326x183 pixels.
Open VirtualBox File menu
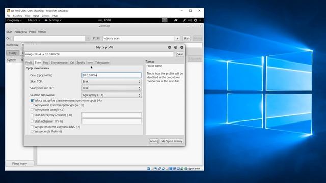(x=8, y=16)
